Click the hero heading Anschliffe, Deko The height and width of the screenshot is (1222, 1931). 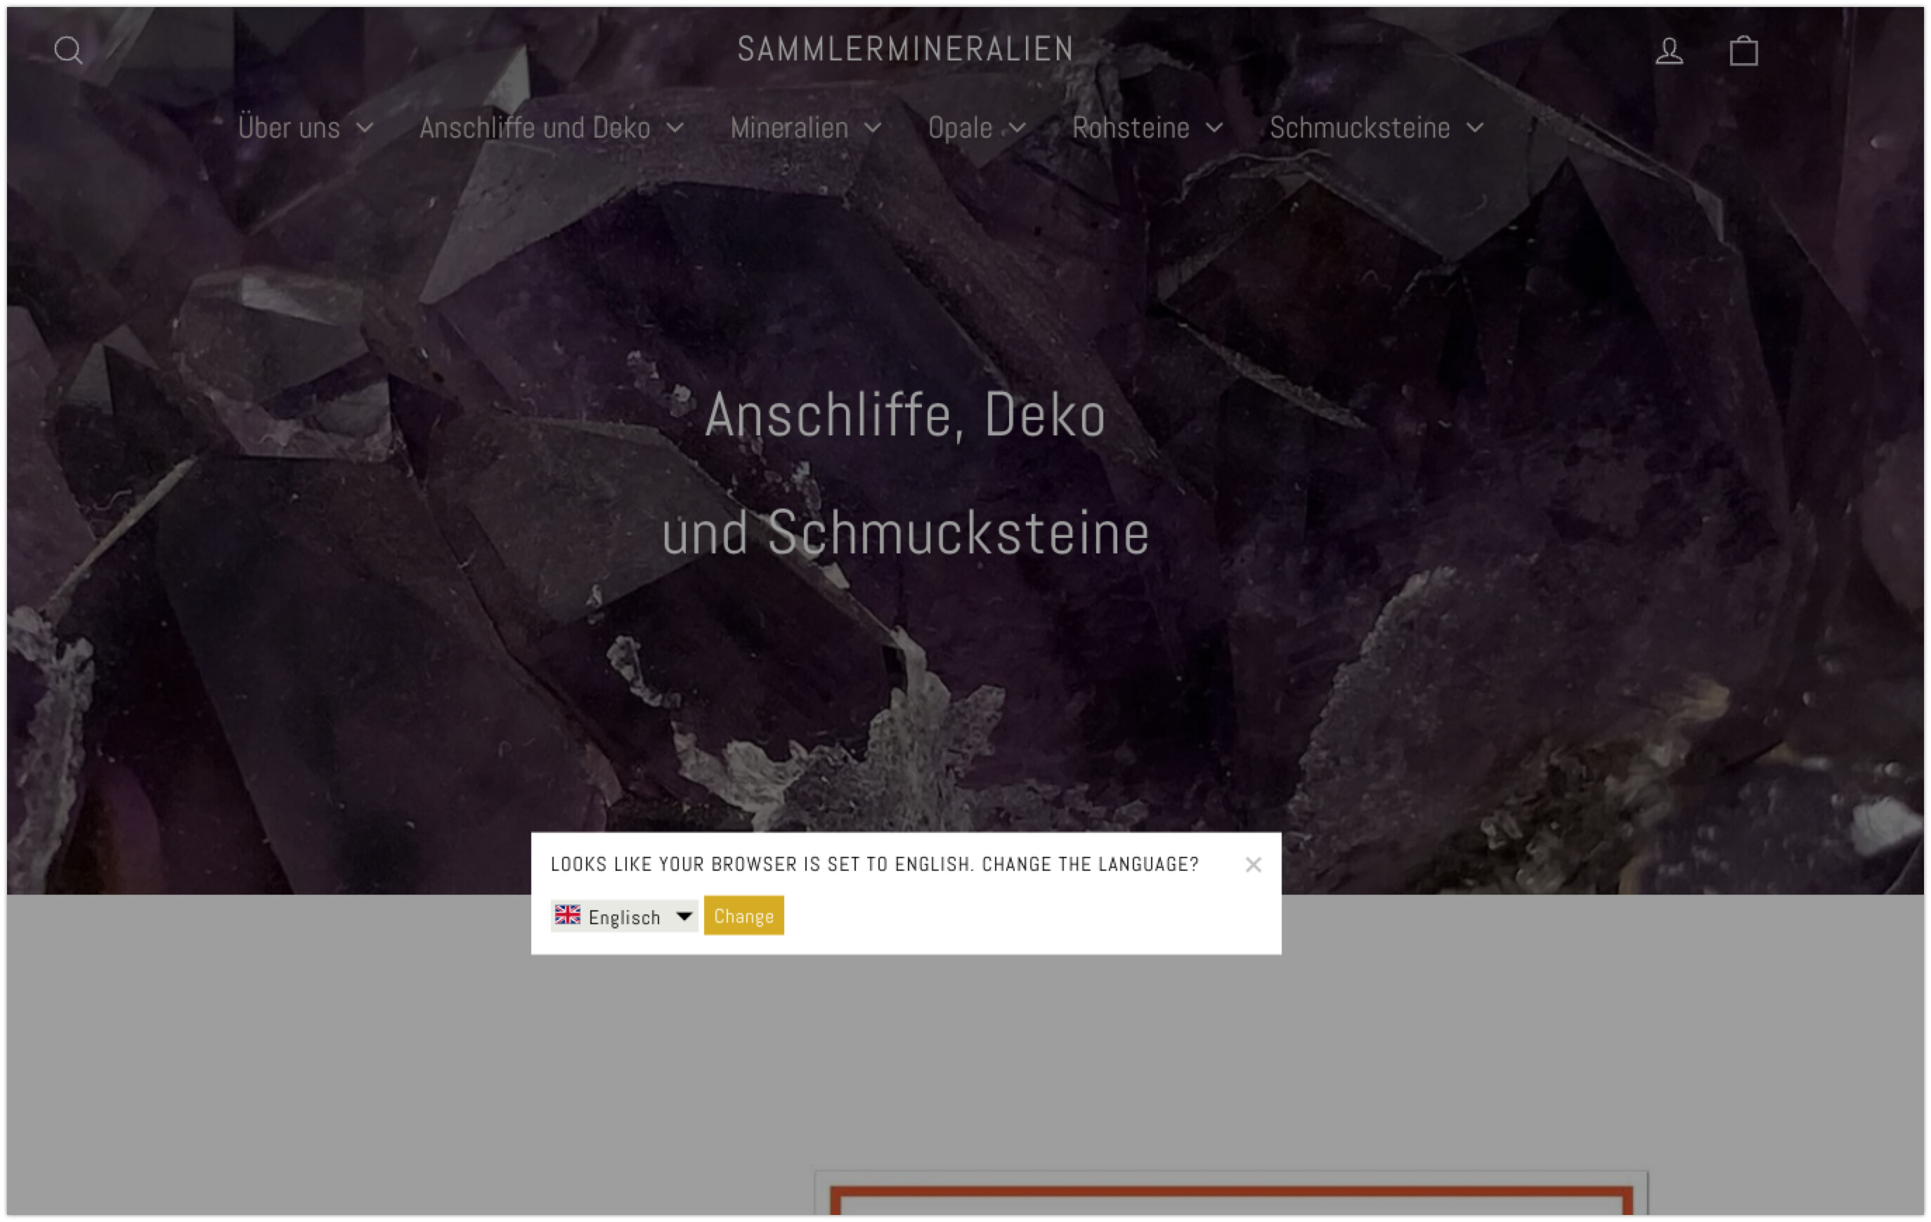[x=905, y=416]
